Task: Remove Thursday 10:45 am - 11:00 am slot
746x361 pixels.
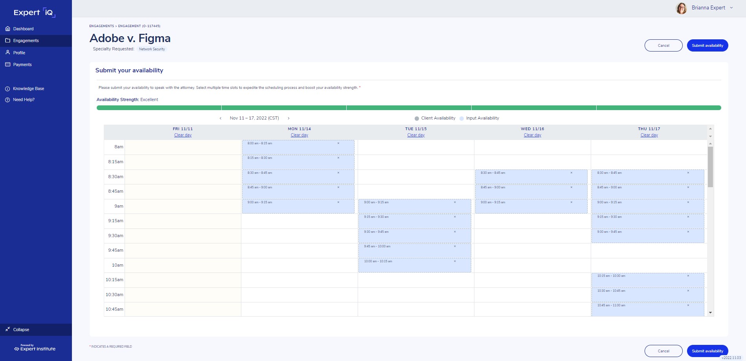Action: click(x=688, y=305)
